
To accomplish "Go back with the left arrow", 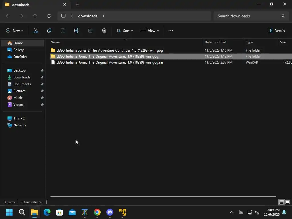I will pyautogui.click(x=8, y=16).
